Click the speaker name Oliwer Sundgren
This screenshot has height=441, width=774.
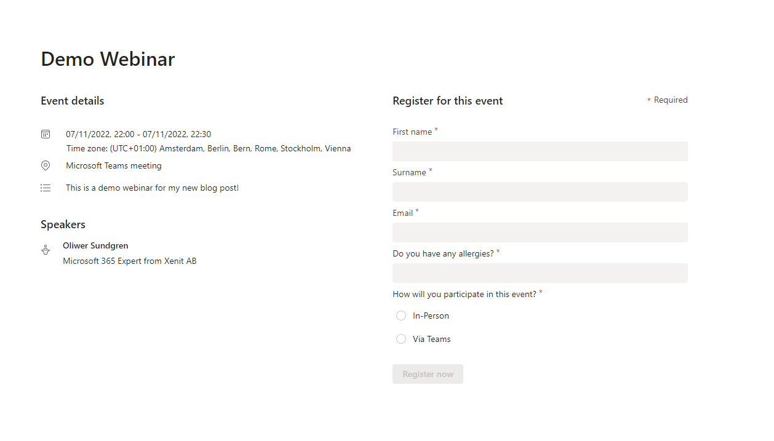click(x=95, y=245)
